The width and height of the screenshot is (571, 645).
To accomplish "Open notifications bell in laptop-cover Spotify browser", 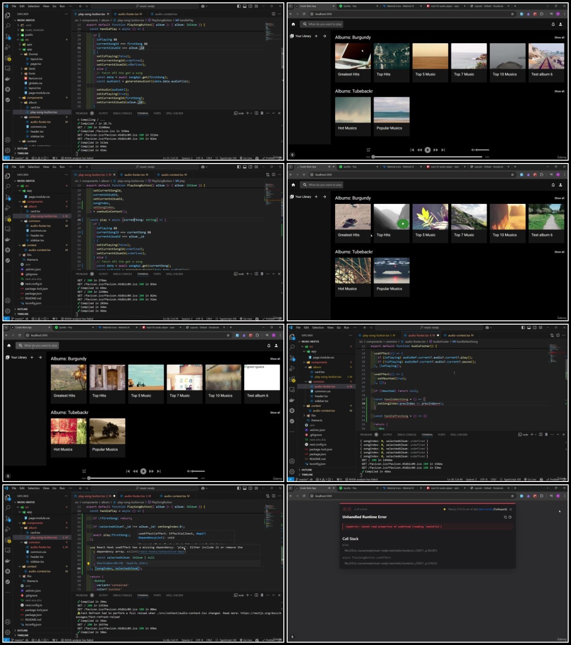I will coord(553,24).
